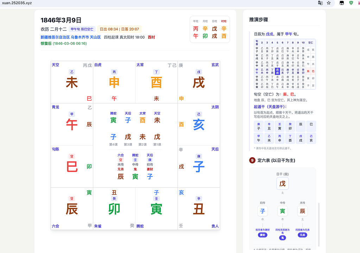Click the 中传 label in center panel
The height and width of the screenshot is (253, 360).
tap(135, 164)
